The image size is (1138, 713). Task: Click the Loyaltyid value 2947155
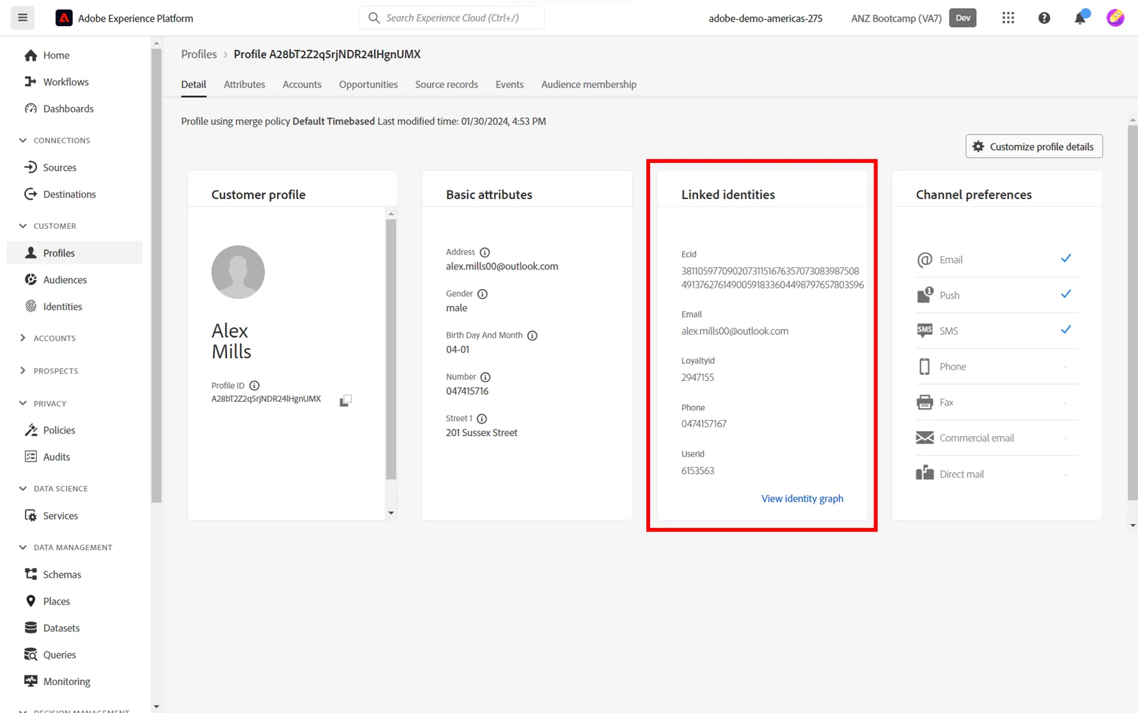point(698,377)
